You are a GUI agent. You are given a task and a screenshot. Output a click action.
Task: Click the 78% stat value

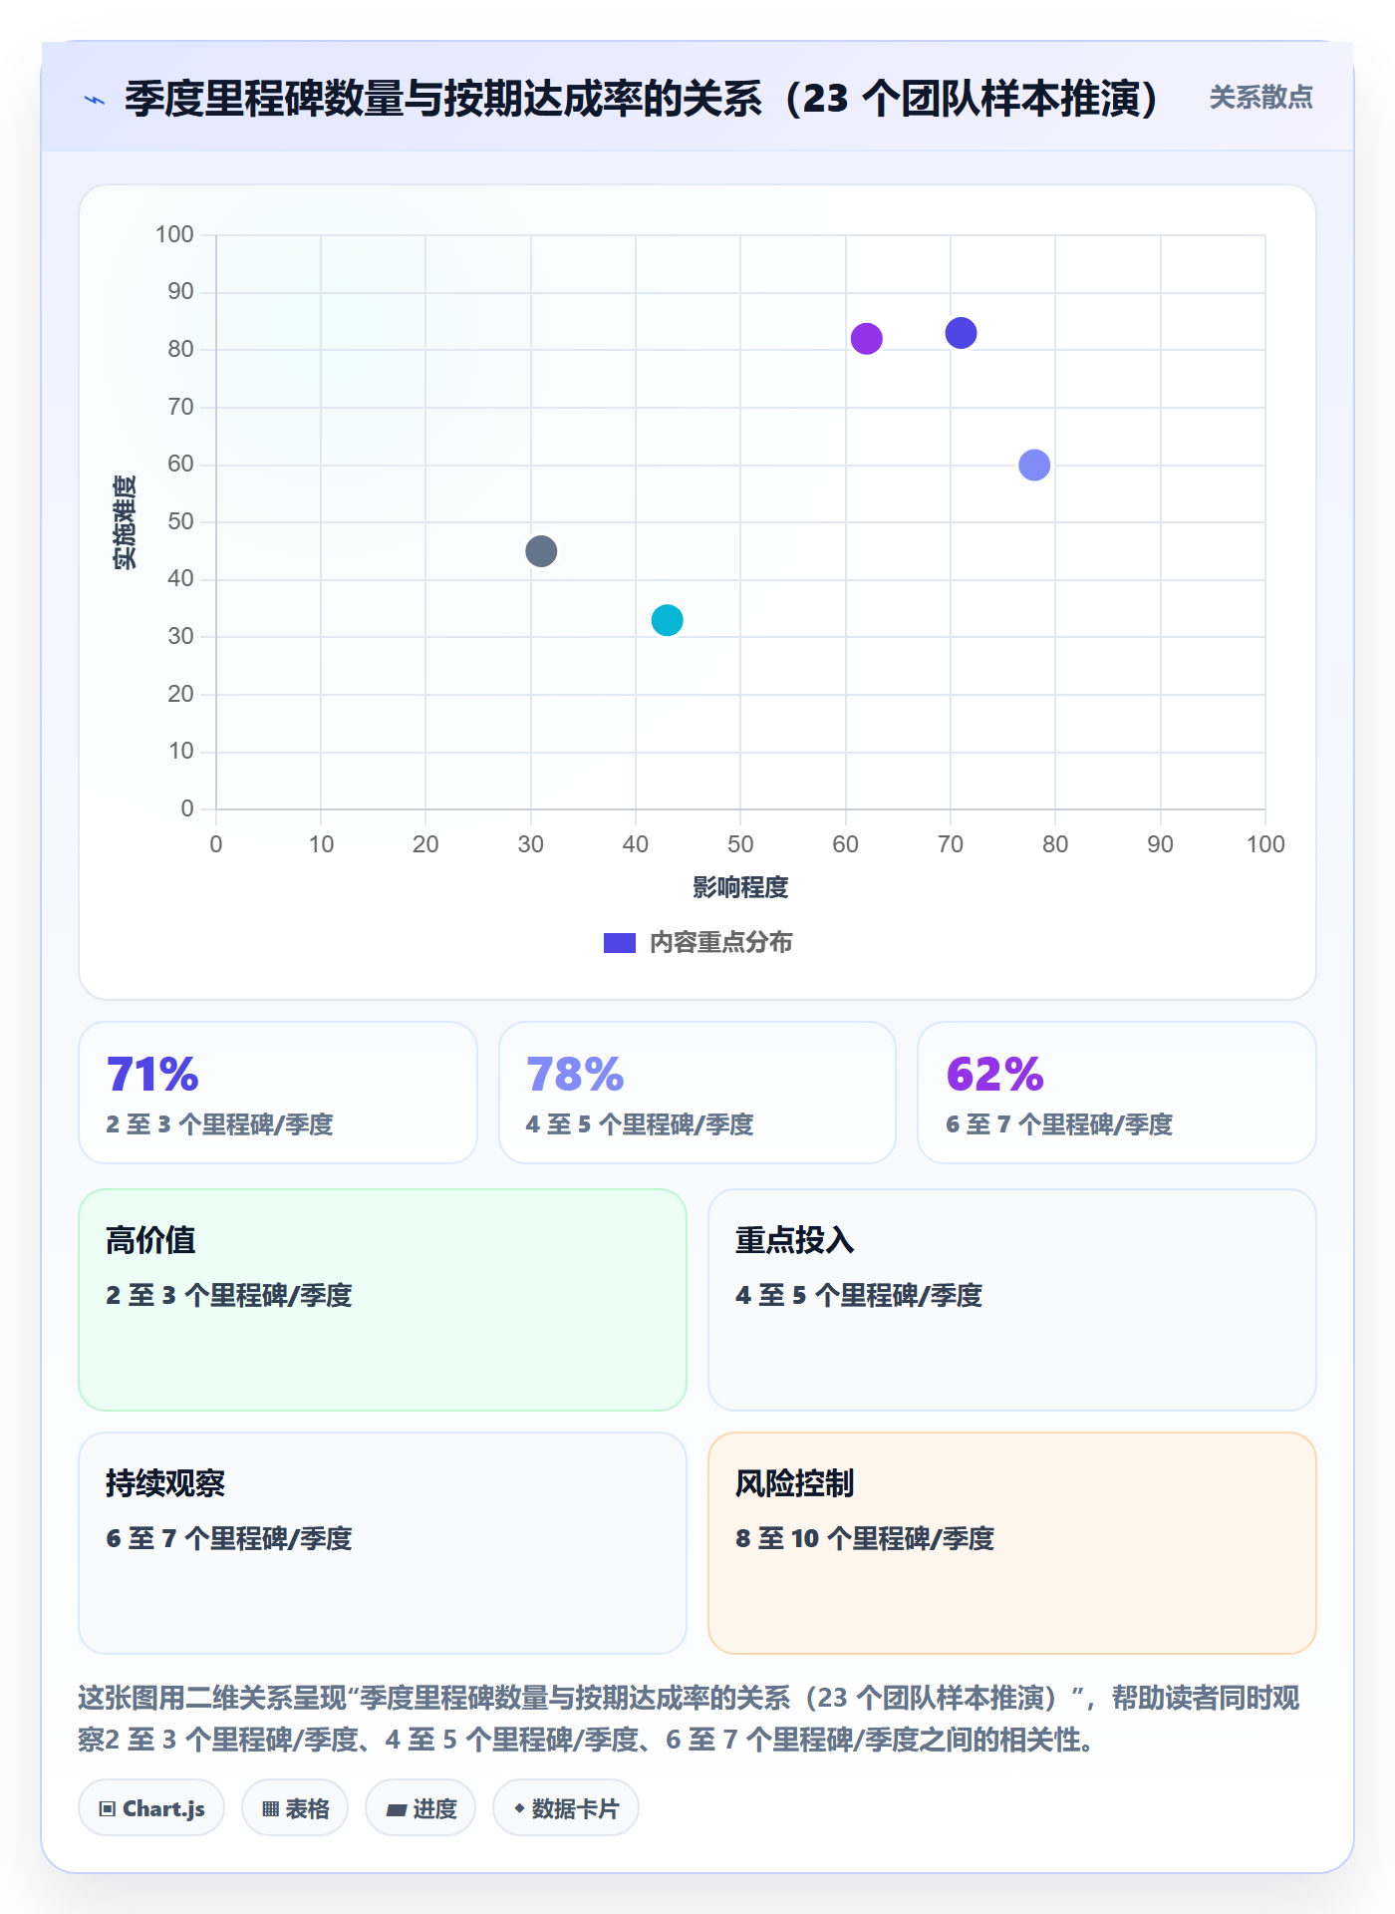[x=575, y=1075]
